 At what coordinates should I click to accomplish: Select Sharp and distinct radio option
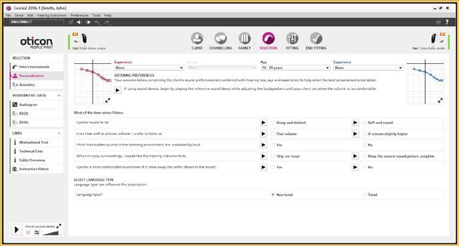click(273, 123)
